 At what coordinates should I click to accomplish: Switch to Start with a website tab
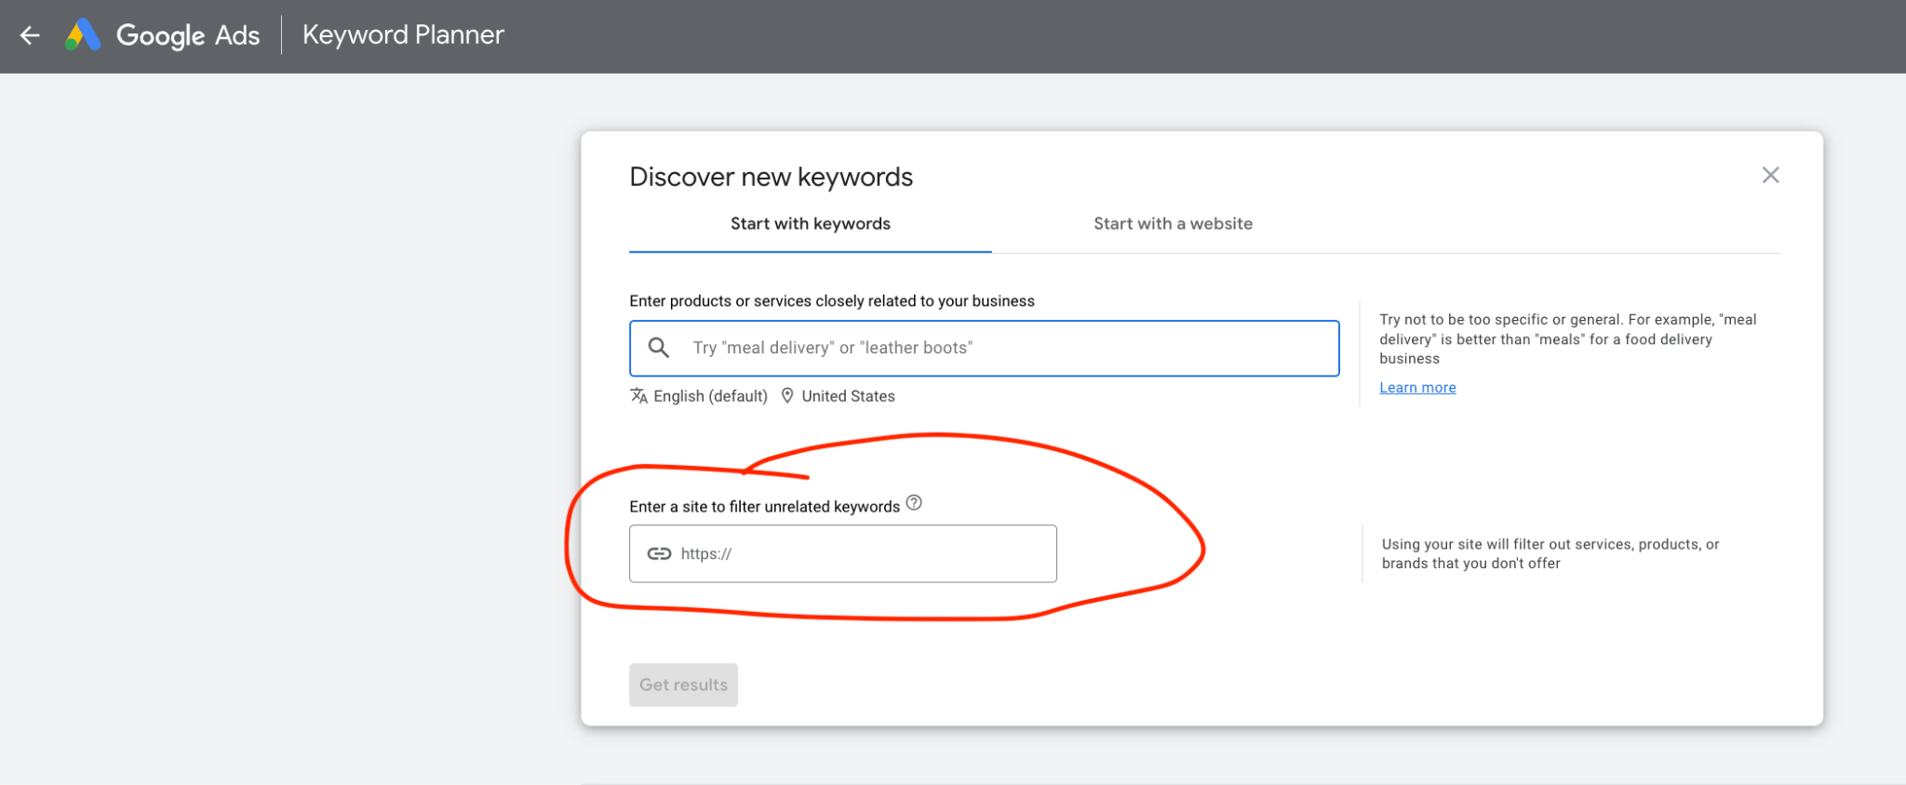coord(1173,224)
